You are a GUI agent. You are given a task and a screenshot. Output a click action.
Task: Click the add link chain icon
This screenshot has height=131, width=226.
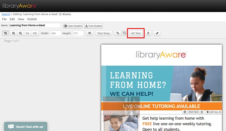pyautogui.click(x=118, y=33)
